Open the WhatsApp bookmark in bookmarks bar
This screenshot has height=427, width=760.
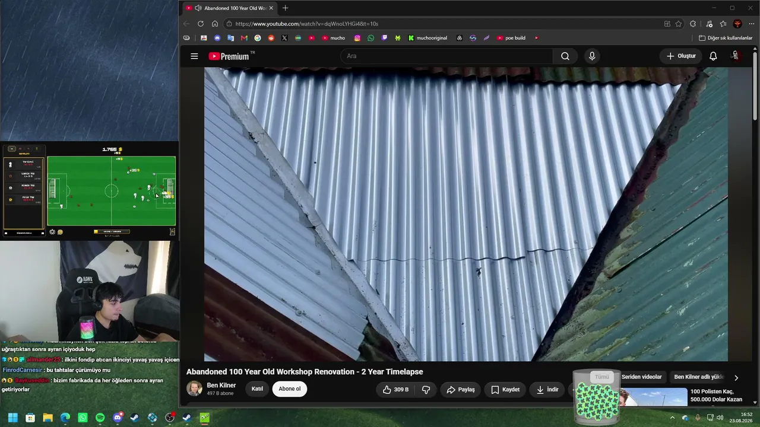pos(371,38)
